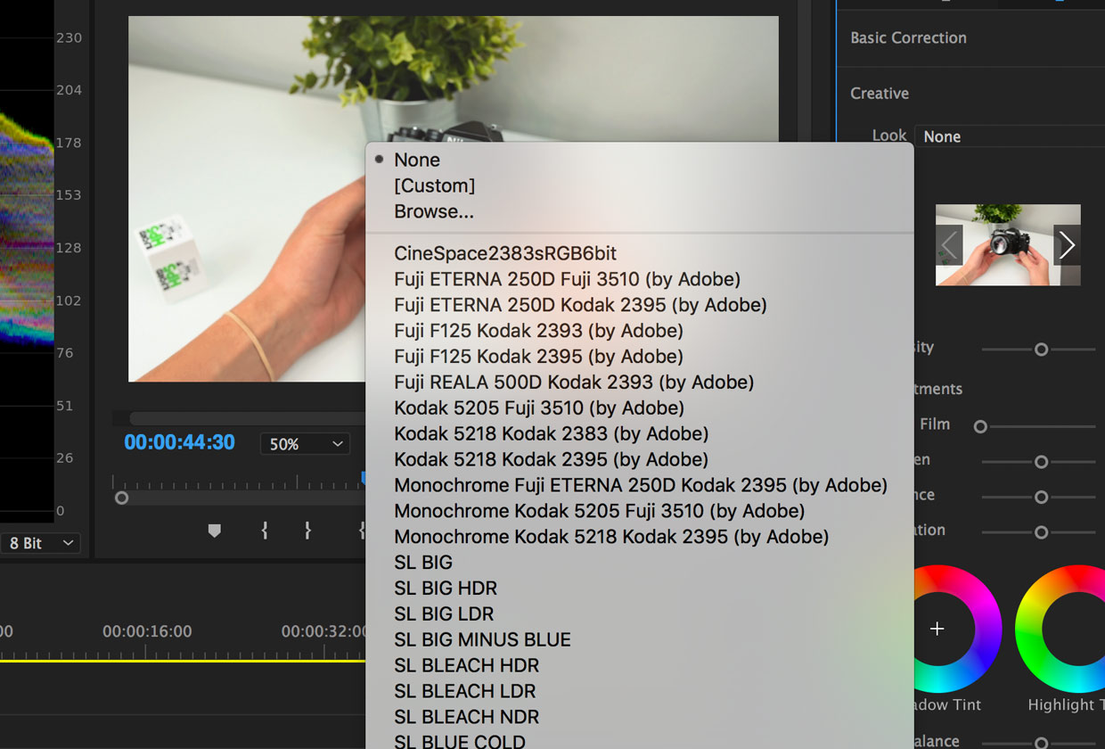The image size is (1105, 749).
Task: Open the Look dropdown showing None
Action: (1010, 136)
